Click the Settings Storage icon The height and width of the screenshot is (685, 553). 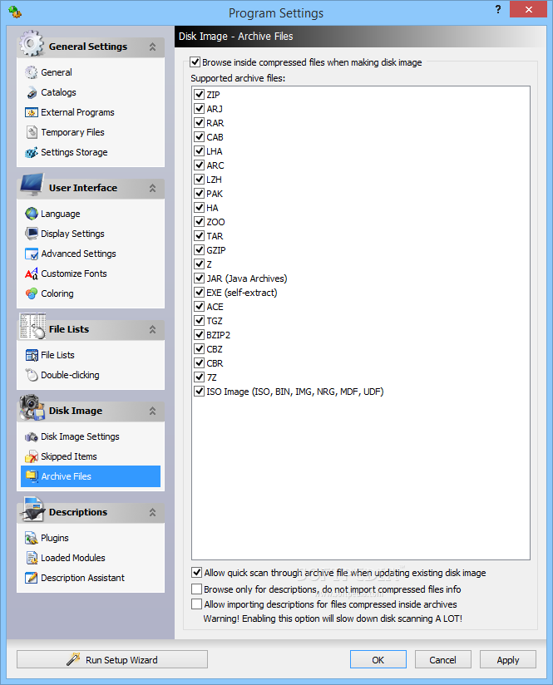[x=32, y=152]
